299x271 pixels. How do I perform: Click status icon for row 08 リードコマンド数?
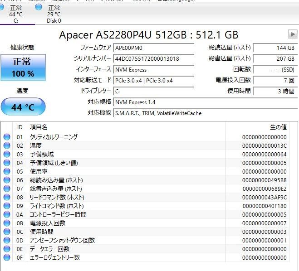[x=7, y=197]
